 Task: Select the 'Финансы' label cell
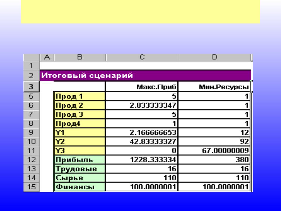[80, 187]
